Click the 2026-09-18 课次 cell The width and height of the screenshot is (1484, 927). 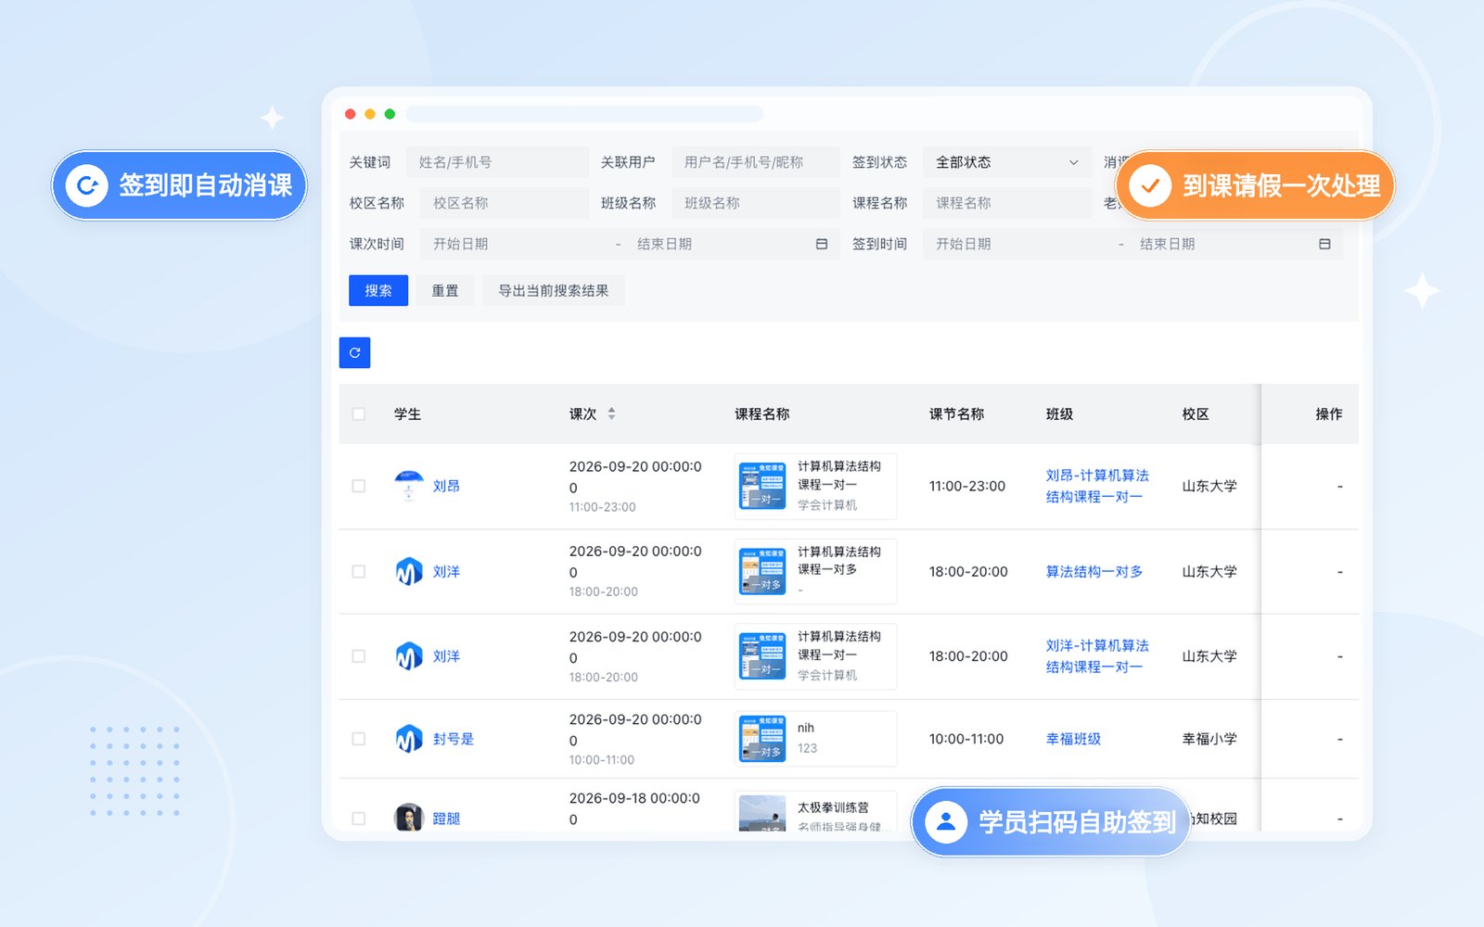635,808
